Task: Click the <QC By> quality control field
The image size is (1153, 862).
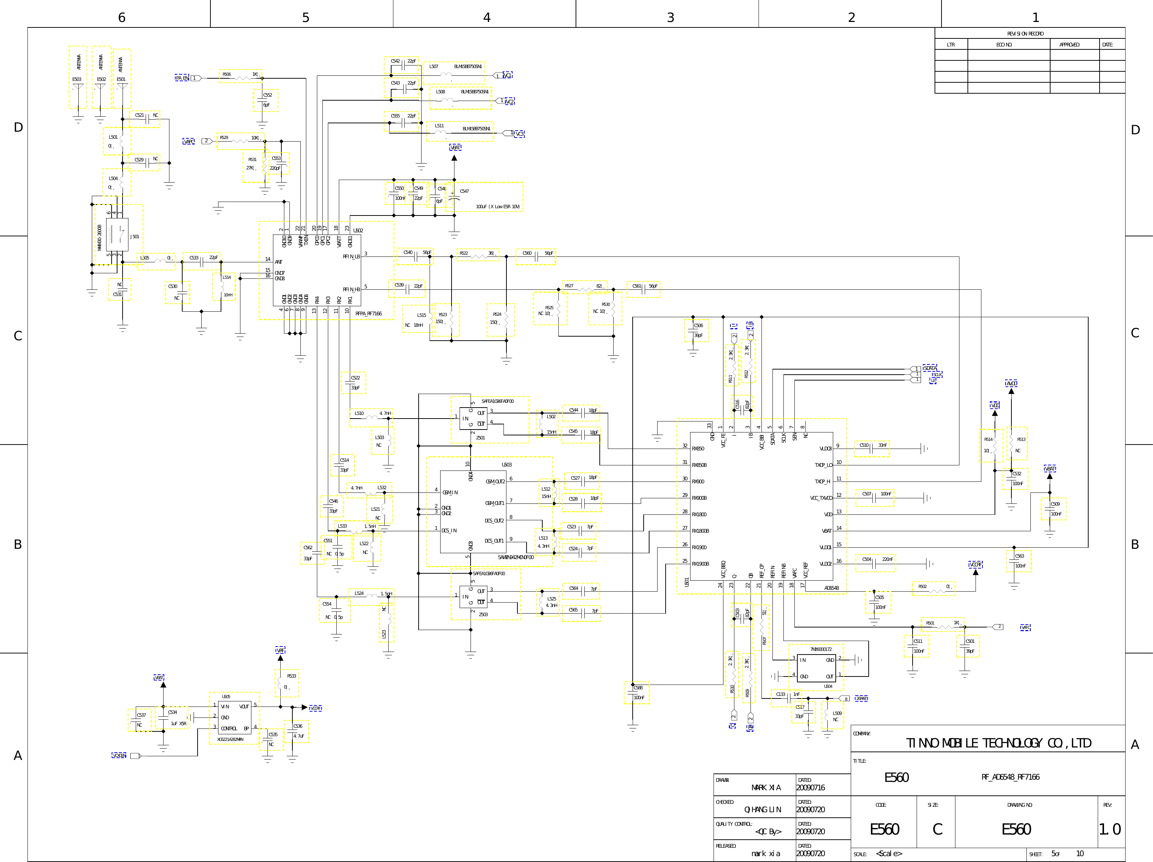Action: point(768,832)
